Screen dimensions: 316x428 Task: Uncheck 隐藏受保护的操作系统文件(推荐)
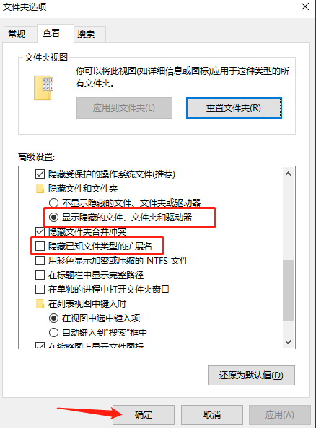pyautogui.click(x=40, y=174)
